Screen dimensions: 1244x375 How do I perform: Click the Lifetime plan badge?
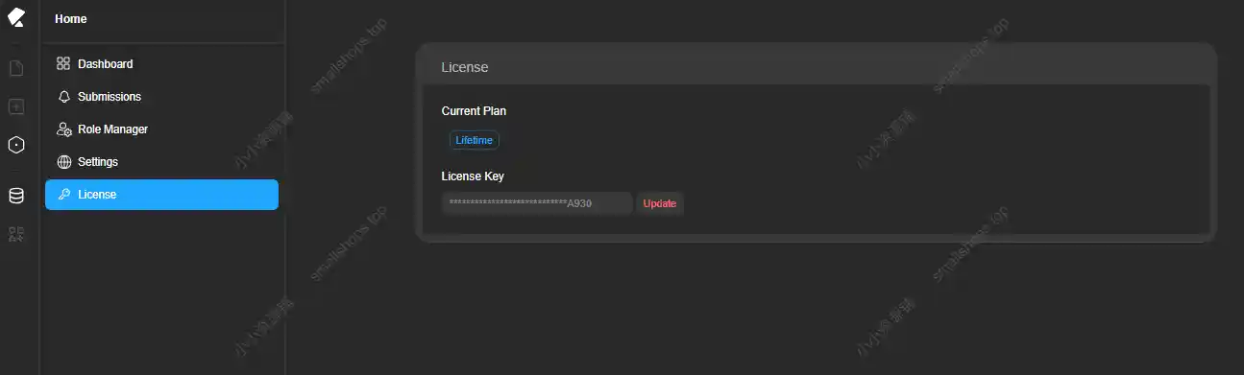click(475, 140)
